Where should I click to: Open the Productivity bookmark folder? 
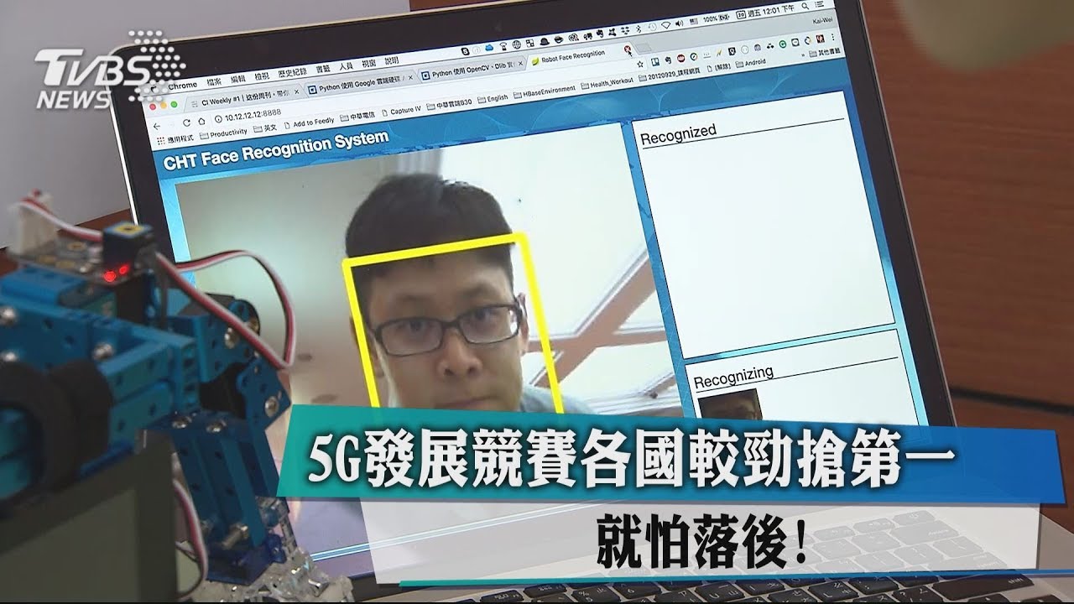[223, 134]
